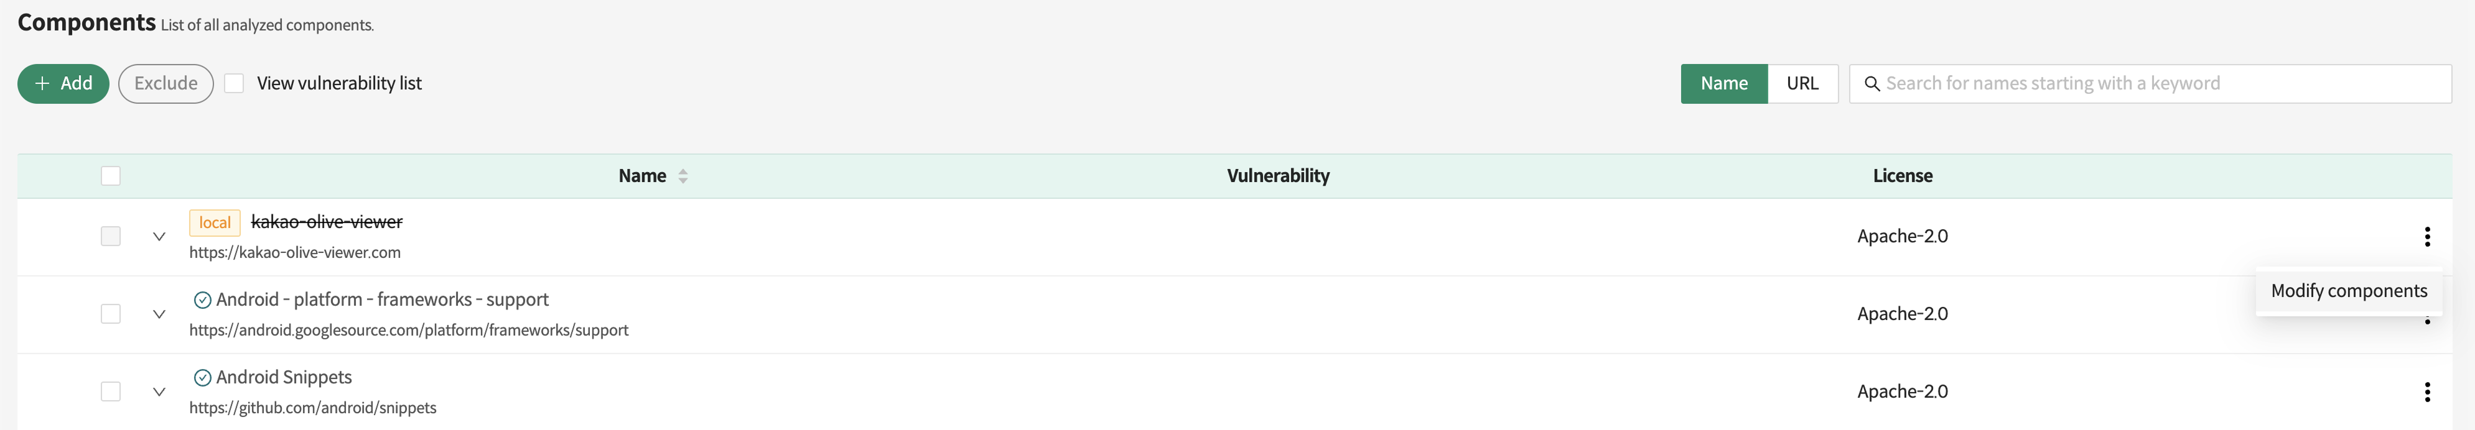
Task: Click verified check icon beside Android Snippets
Action: [203, 378]
